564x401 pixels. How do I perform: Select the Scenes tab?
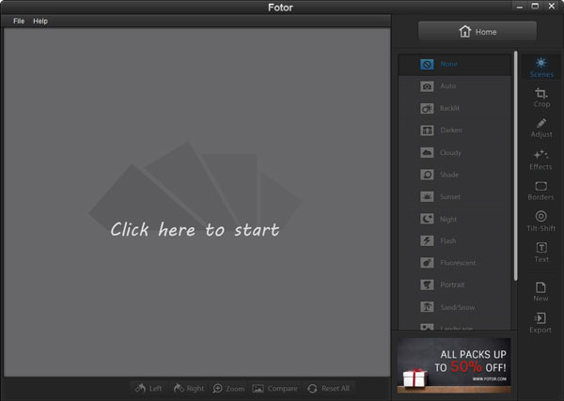540,67
